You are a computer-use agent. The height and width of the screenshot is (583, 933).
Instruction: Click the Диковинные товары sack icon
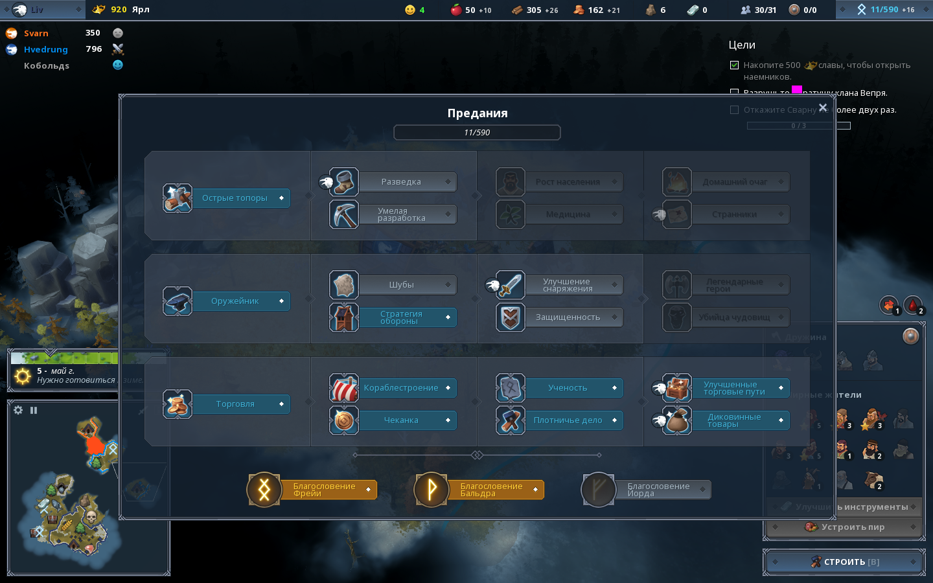coord(677,420)
